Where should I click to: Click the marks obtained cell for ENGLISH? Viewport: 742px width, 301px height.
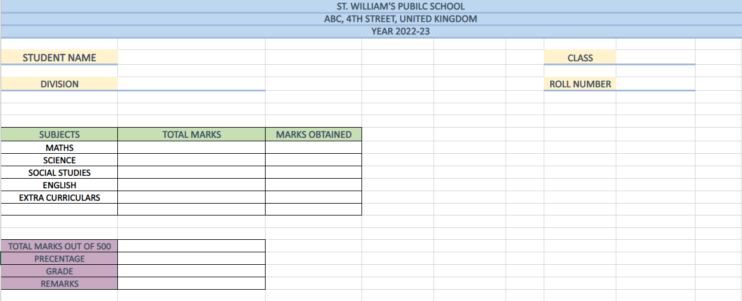(313, 185)
